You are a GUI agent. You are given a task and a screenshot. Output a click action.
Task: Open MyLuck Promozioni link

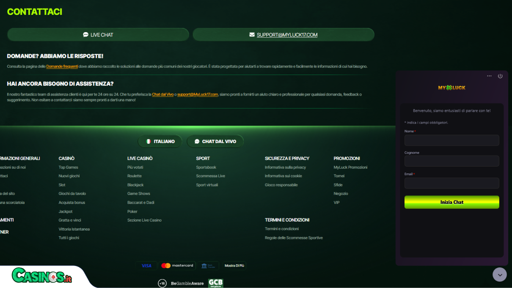[350, 167]
